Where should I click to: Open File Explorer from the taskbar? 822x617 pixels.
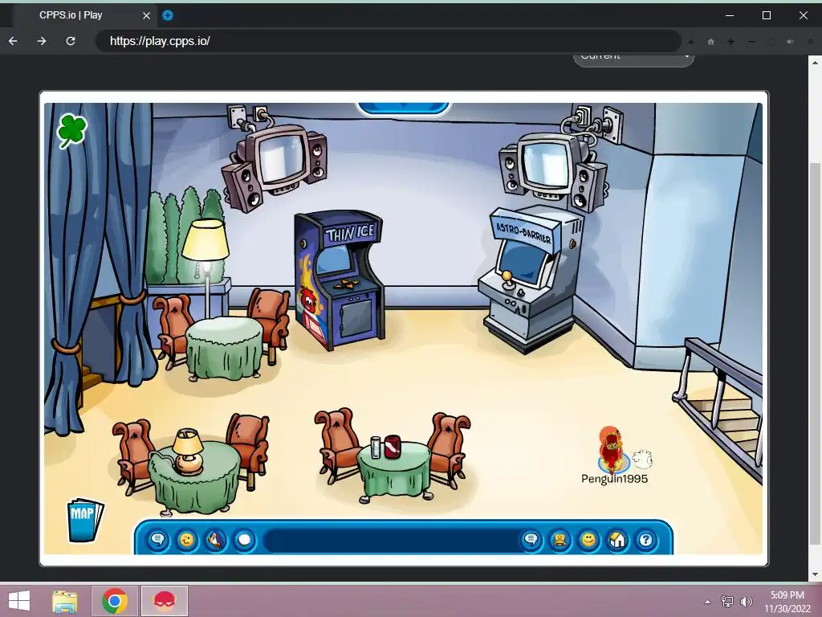65,601
